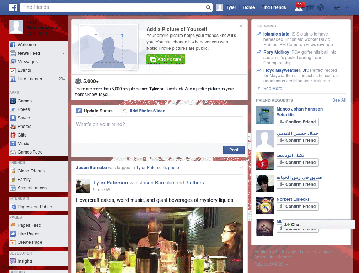Screen dimensions: 364x273
Task: Open Manos Johan Hanssen Seferidis profile thumbnail
Action: [x=264, y=115]
